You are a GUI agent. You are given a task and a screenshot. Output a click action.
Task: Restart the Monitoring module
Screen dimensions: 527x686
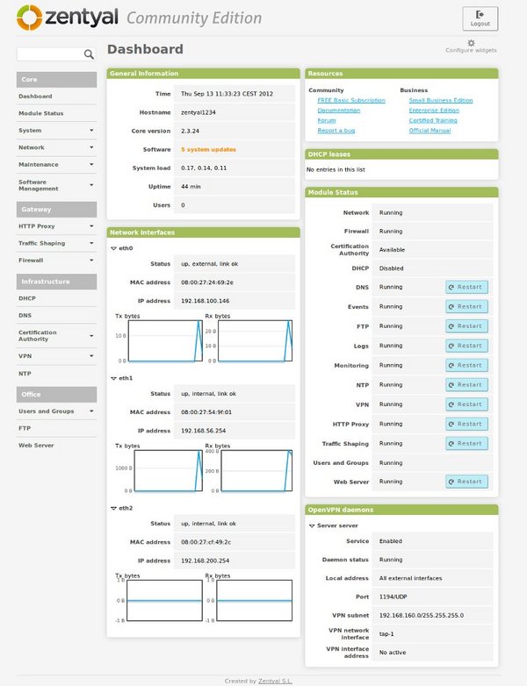click(x=466, y=365)
